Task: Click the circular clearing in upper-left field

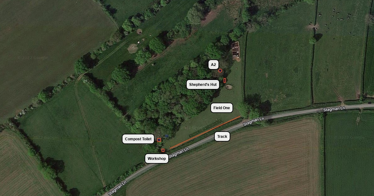Action: 132,49
